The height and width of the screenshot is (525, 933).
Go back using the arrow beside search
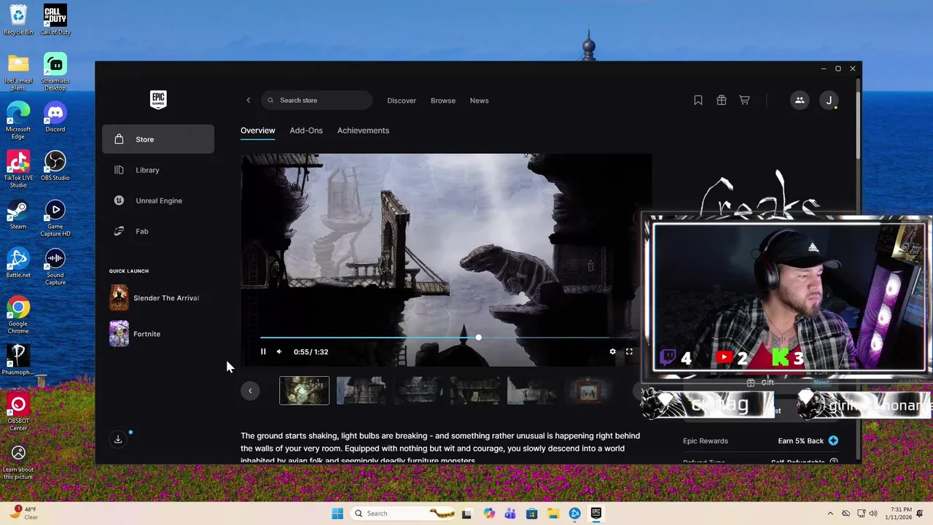tap(248, 101)
